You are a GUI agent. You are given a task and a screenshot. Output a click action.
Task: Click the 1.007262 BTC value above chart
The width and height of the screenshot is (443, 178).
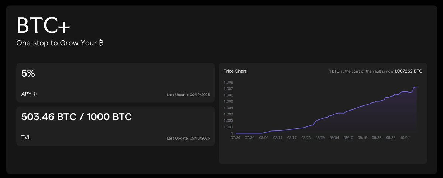coord(408,71)
